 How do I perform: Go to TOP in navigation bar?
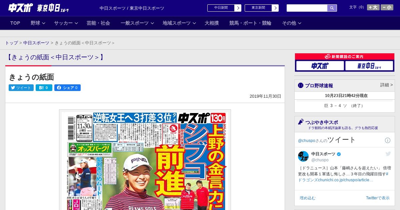pos(15,23)
